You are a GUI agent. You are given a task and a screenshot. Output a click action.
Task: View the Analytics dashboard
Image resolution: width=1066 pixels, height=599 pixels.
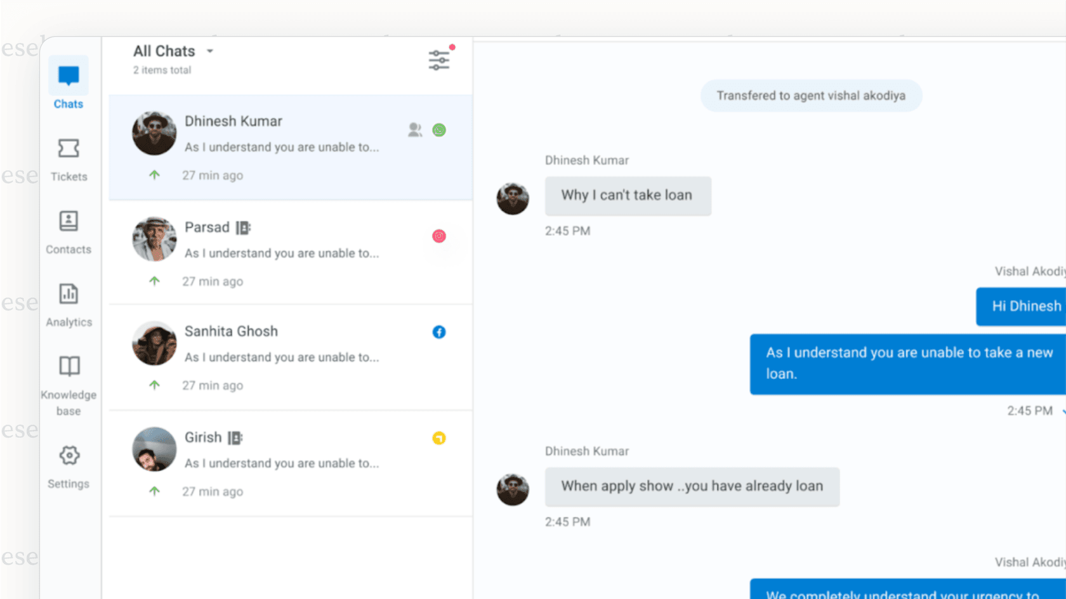point(68,303)
